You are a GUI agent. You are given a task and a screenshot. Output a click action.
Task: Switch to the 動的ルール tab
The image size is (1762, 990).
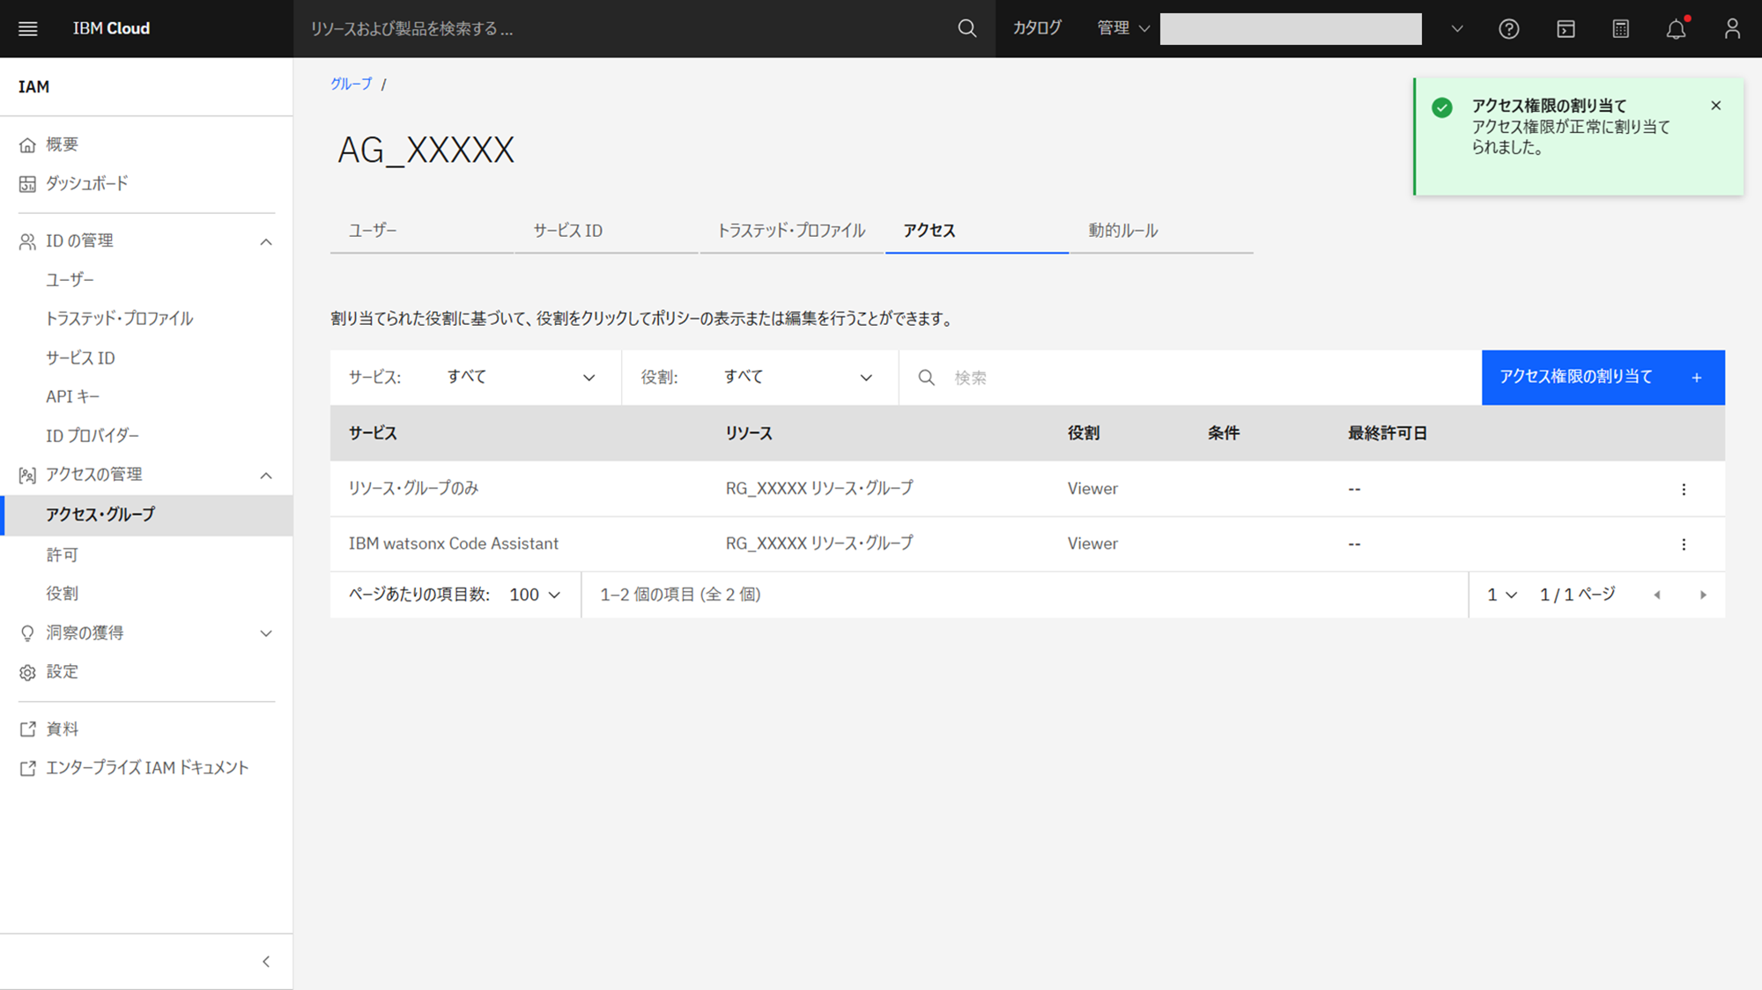click(x=1122, y=231)
